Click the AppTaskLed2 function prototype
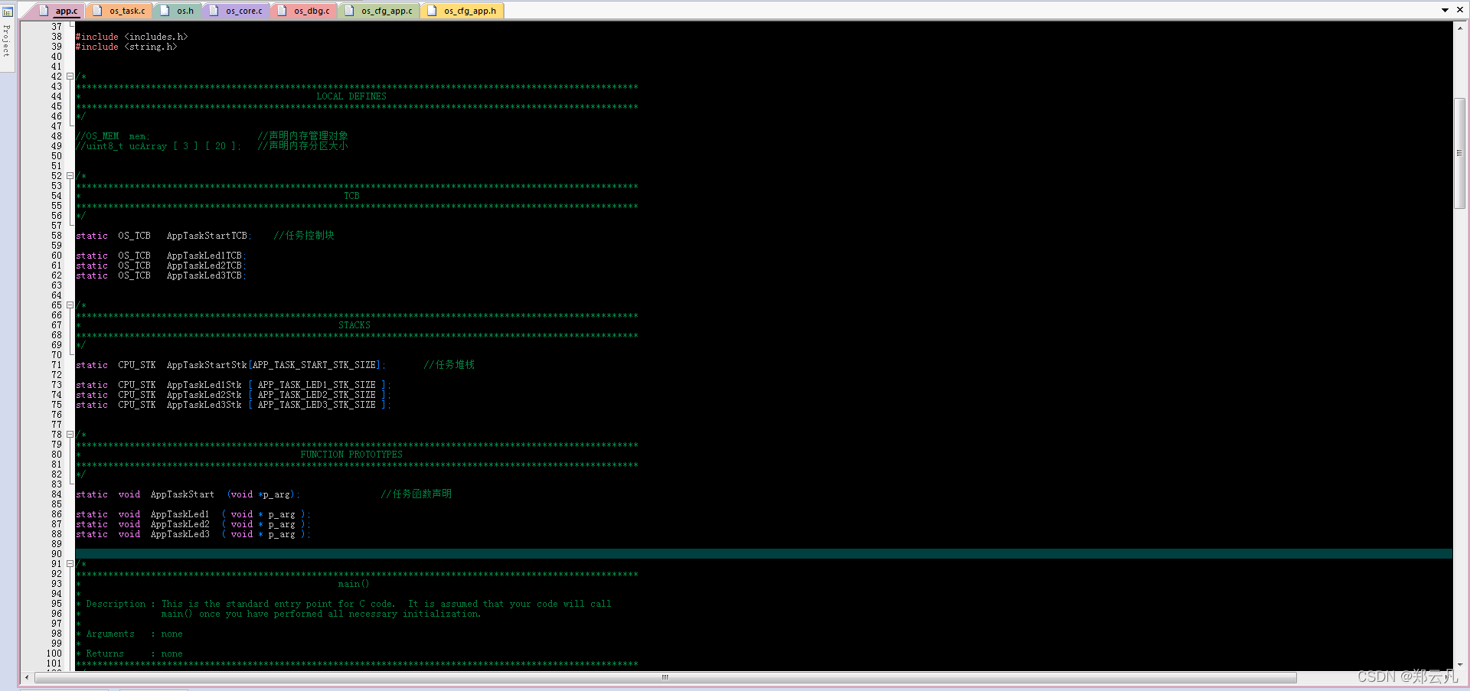 click(x=193, y=524)
